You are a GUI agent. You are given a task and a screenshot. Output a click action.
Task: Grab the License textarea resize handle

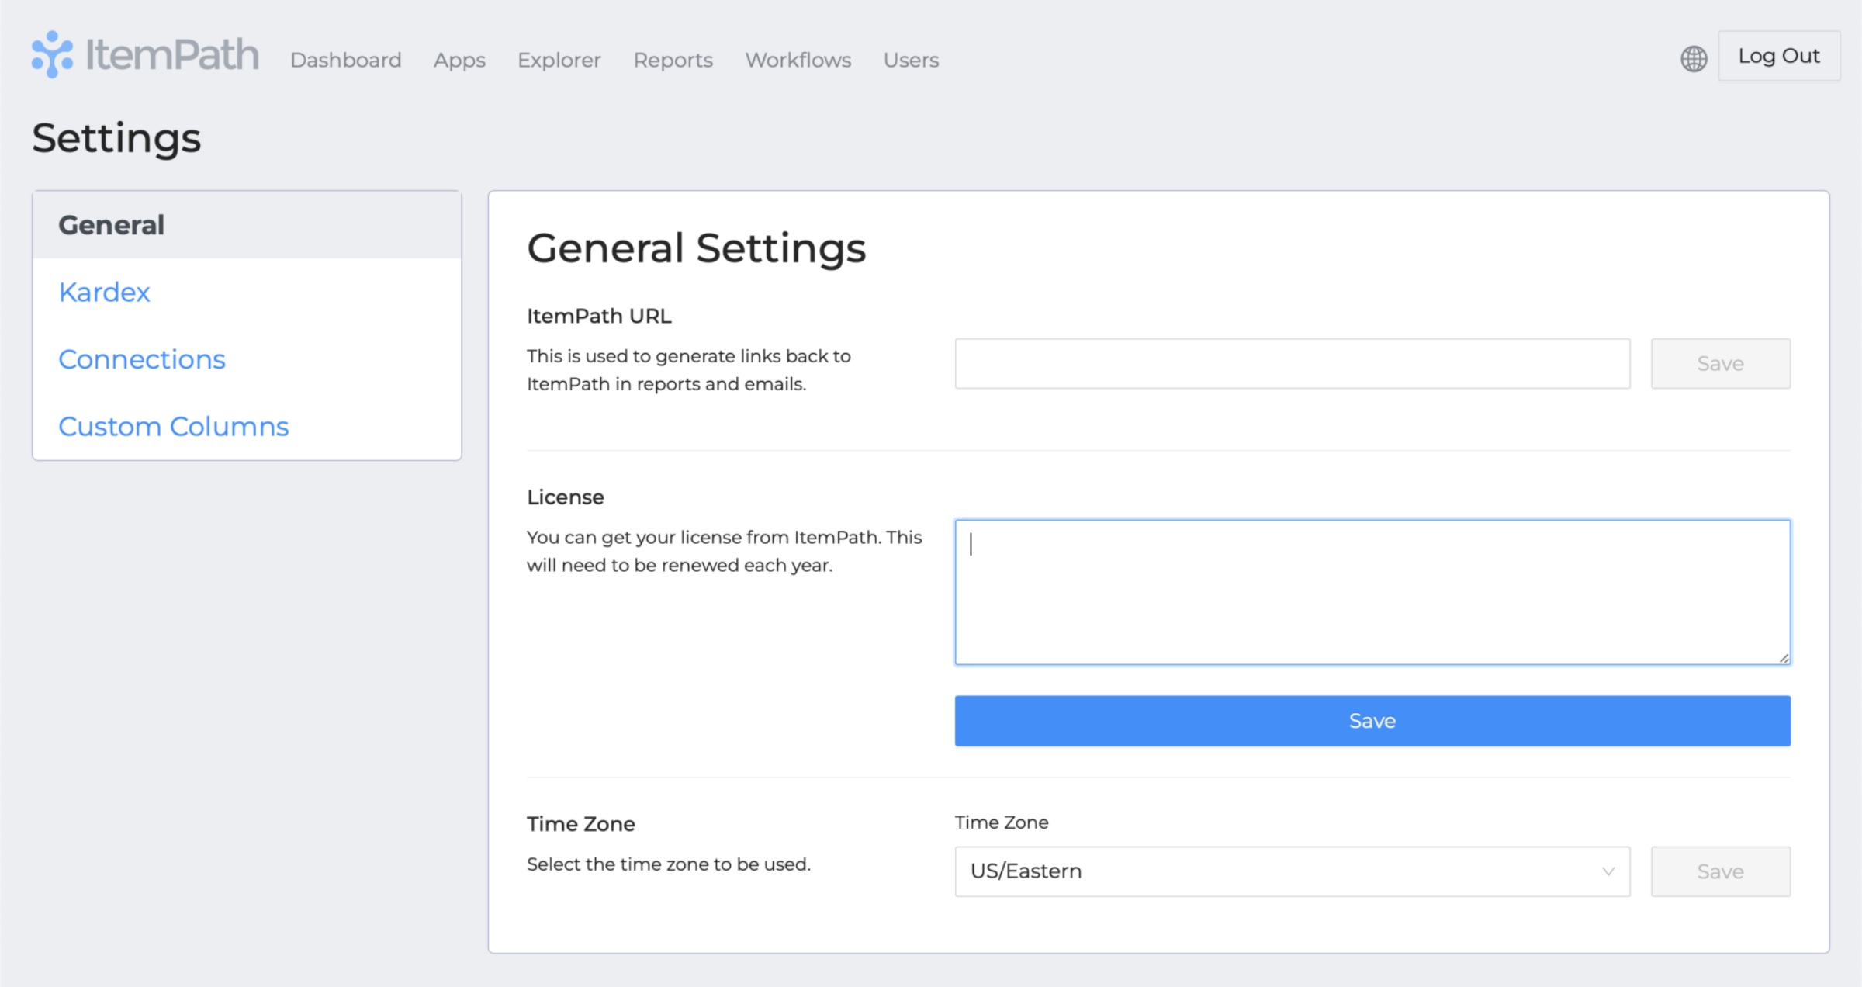[x=1784, y=658]
